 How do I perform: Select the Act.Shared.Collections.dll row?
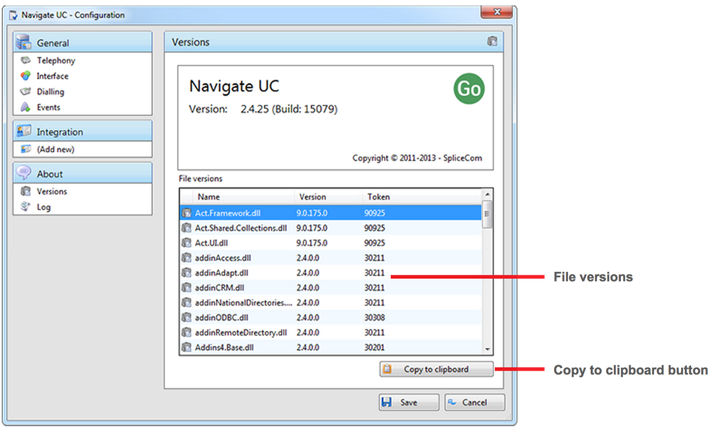331,228
